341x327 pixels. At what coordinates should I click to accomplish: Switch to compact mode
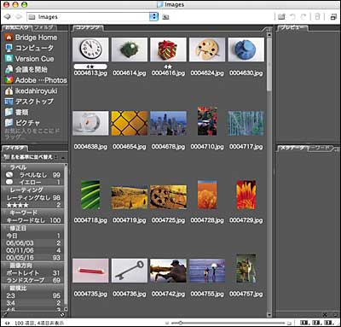pos(333,17)
